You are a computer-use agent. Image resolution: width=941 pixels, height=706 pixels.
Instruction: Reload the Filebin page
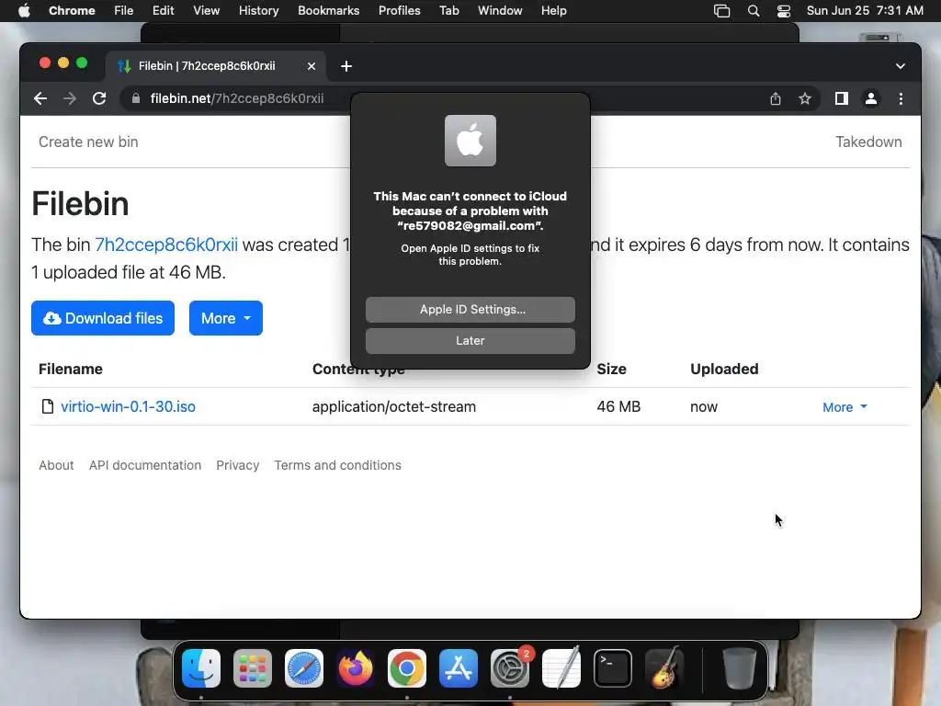[99, 98]
